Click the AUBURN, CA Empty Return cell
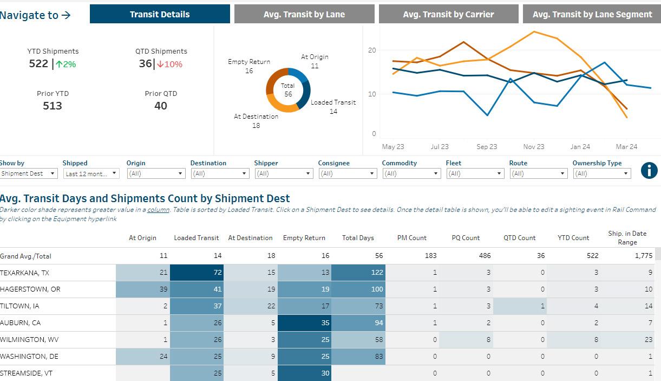Image resolution: width=661 pixels, height=381 pixels. (x=304, y=323)
